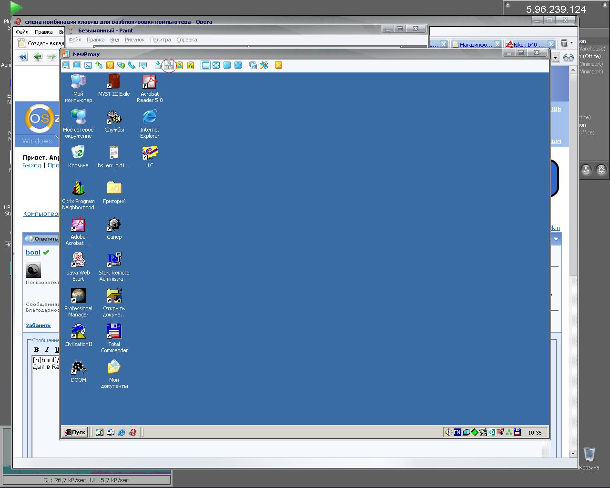
Task: Select the 1C shortcut on the remote desktop
Action: [x=150, y=157]
